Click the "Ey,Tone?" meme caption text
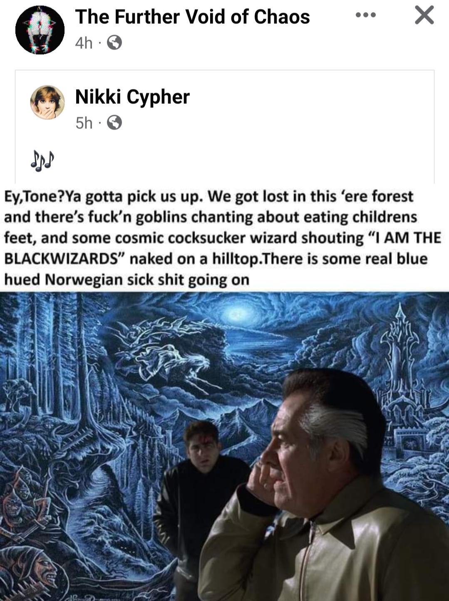 tap(222, 238)
